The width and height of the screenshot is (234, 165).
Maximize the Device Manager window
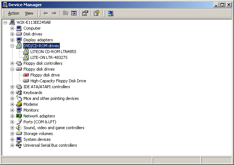click(222, 5)
